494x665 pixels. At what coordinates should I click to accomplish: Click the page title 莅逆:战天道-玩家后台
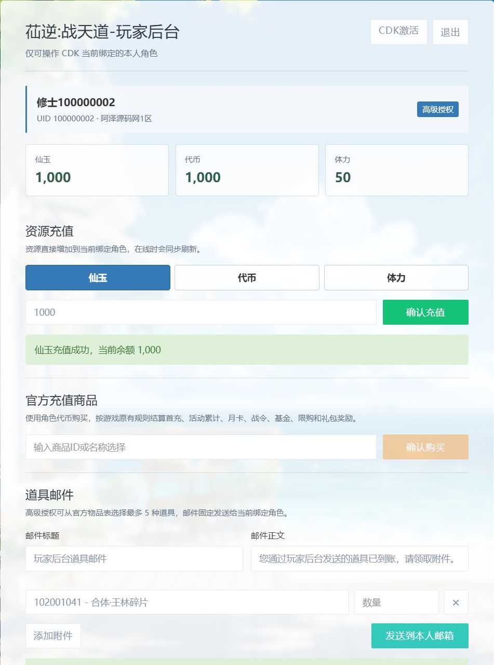click(x=102, y=32)
